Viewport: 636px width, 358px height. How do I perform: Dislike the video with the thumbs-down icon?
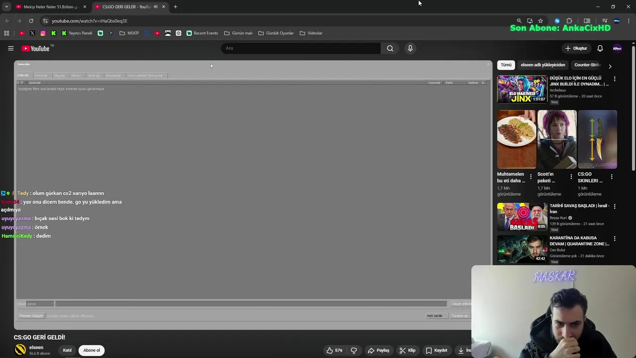(x=354, y=351)
